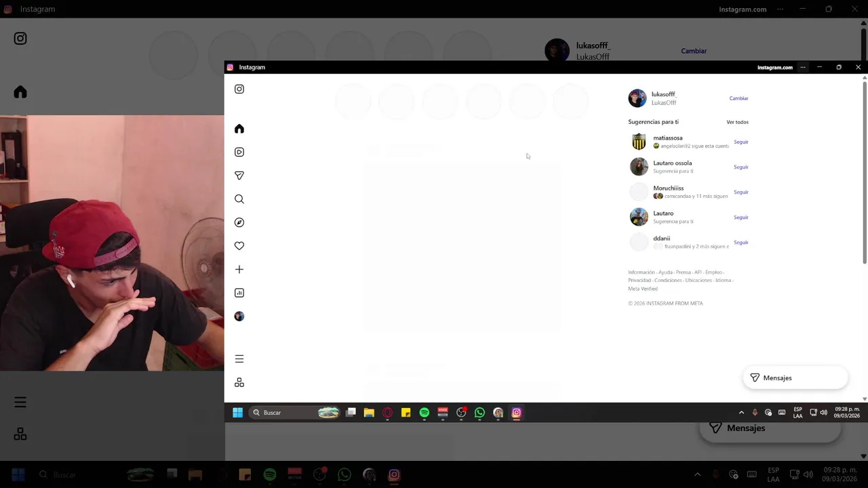Open volume control in front taskbar tray
Viewport: 868px width, 488px height.
coord(823,412)
